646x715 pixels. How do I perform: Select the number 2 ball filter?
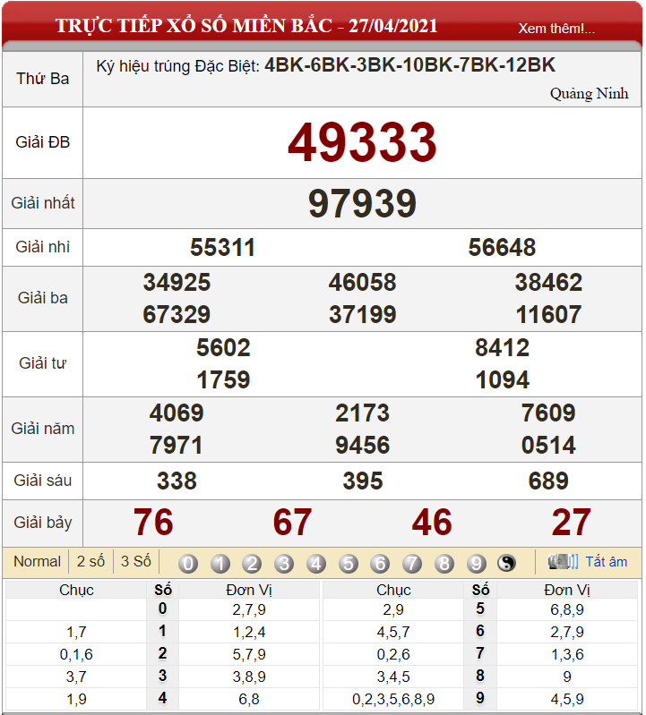click(x=253, y=564)
